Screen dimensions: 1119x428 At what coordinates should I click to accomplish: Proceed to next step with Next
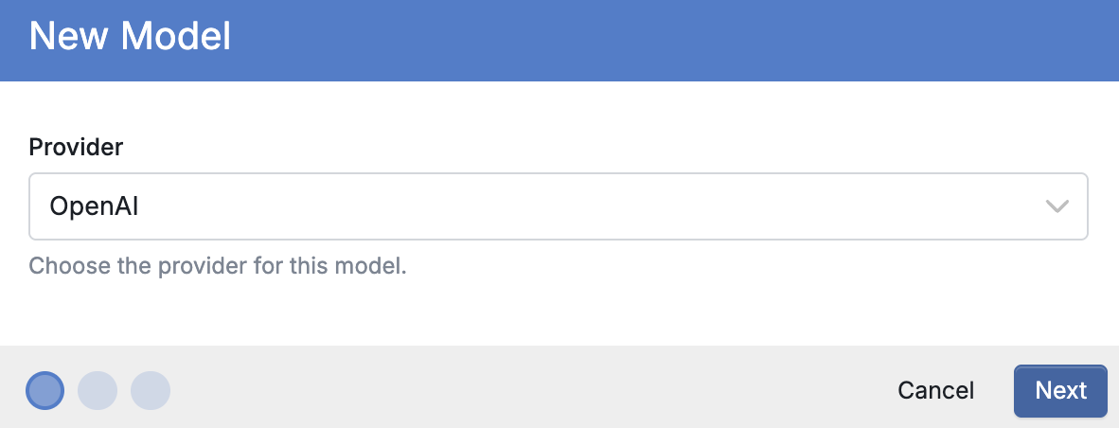pyautogui.click(x=1060, y=390)
